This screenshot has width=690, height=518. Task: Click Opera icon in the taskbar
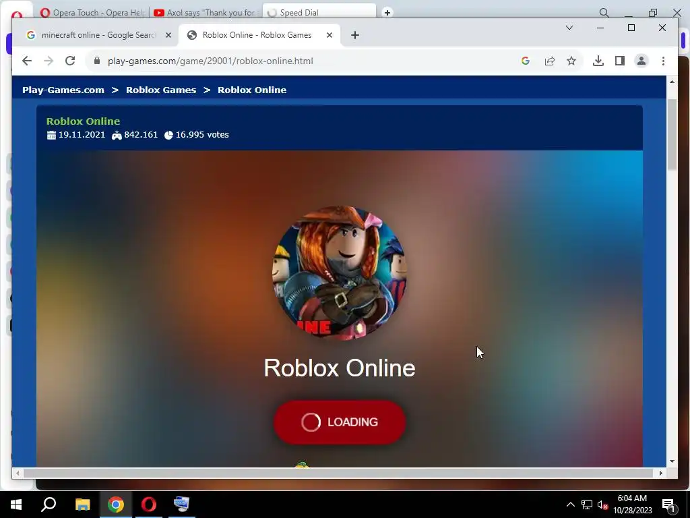[149, 505]
